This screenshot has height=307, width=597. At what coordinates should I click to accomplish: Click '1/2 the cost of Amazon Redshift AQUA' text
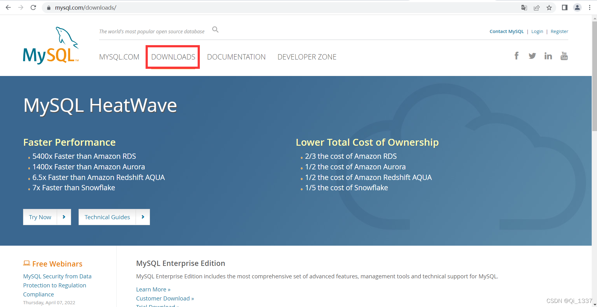pos(368,177)
